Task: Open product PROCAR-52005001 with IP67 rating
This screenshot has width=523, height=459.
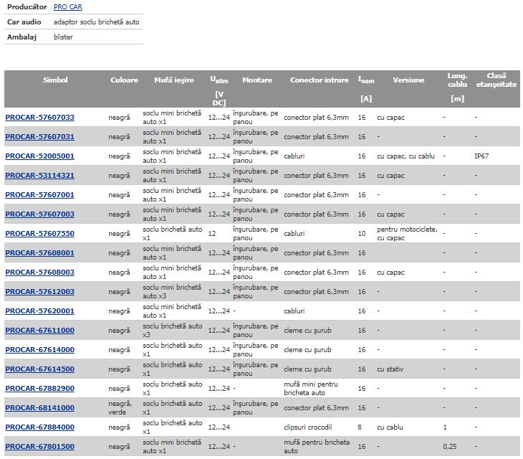Action: (39, 156)
